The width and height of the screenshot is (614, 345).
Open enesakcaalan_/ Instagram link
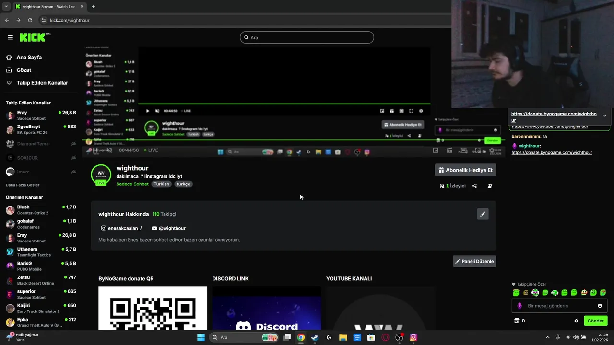tap(121, 228)
